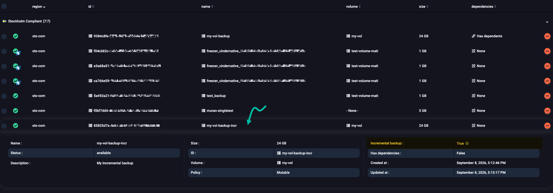Click available status icon of 5a492a21 row
Viewport: 553px width, 193px height.
[x=16, y=96]
